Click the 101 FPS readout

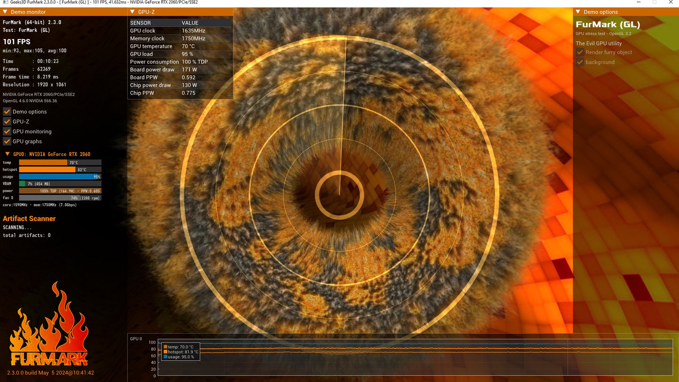click(x=16, y=42)
